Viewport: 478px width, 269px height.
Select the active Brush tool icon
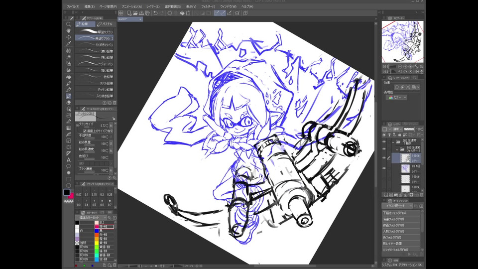coord(69,96)
